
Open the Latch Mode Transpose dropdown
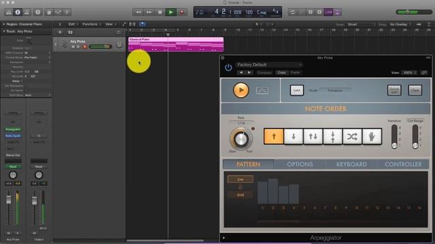[335, 90]
